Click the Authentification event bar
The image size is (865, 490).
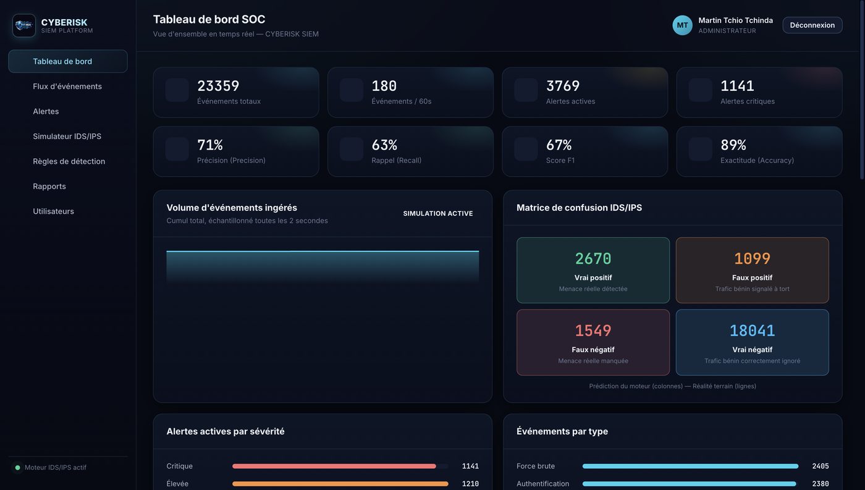pyautogui.click(x=690, y=484)
